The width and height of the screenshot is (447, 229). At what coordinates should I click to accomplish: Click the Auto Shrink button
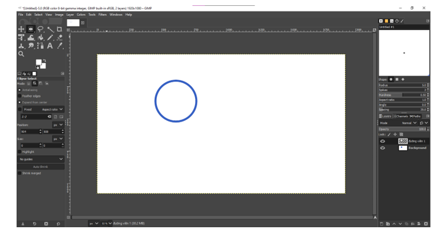coord(40,166)
